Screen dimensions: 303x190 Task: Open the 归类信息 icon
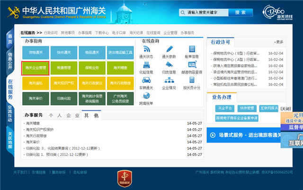point(169,65)
